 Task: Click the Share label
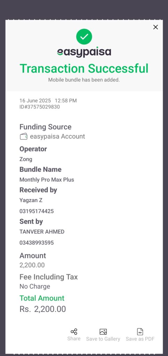(x=74, y=339)
